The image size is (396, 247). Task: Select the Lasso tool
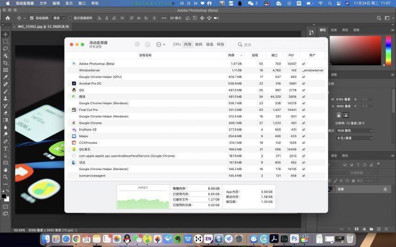point(5,49)
